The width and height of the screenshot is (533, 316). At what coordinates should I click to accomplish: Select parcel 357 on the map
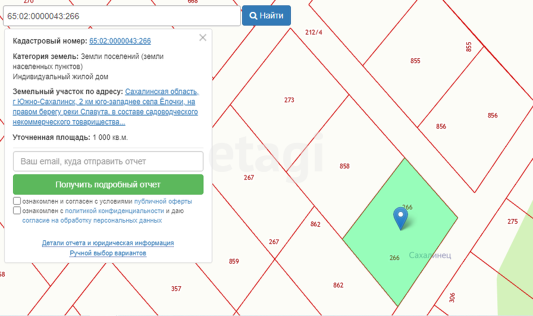(176, 289)
